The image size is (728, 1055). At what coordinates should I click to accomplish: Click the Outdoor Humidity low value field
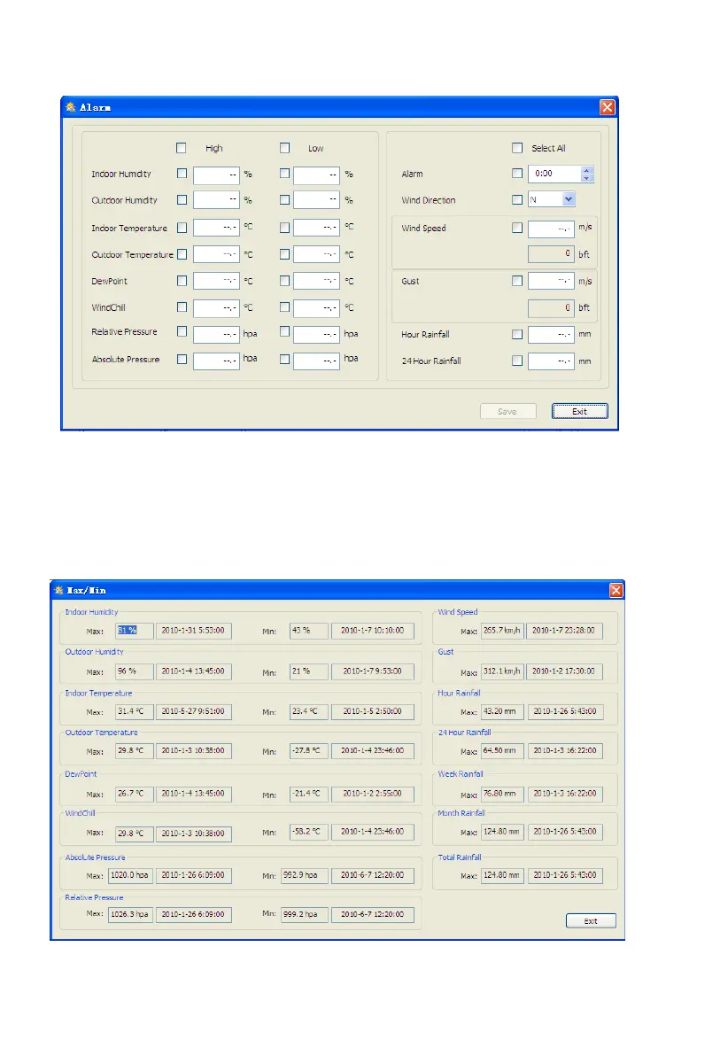pyautogui.click(x=316, y=200)
